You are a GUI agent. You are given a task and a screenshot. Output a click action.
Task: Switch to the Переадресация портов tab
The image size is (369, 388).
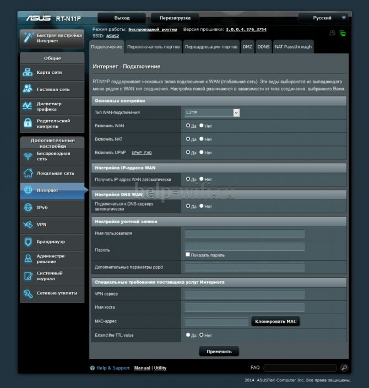211,47
